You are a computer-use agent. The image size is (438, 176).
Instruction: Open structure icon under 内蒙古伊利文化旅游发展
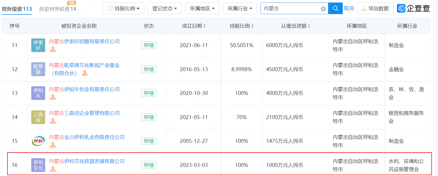click(x=53, y=169)
